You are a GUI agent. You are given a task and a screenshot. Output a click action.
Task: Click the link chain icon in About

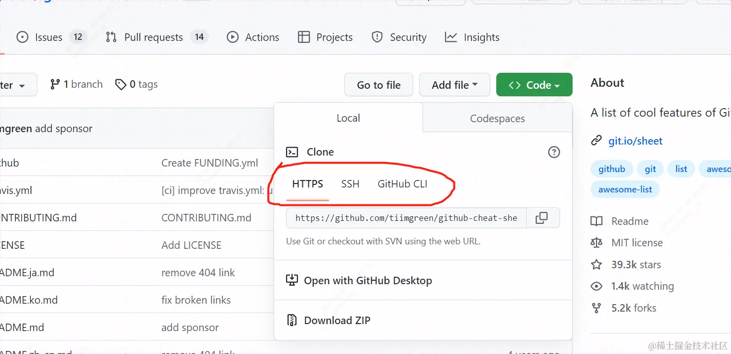[596, 141]
